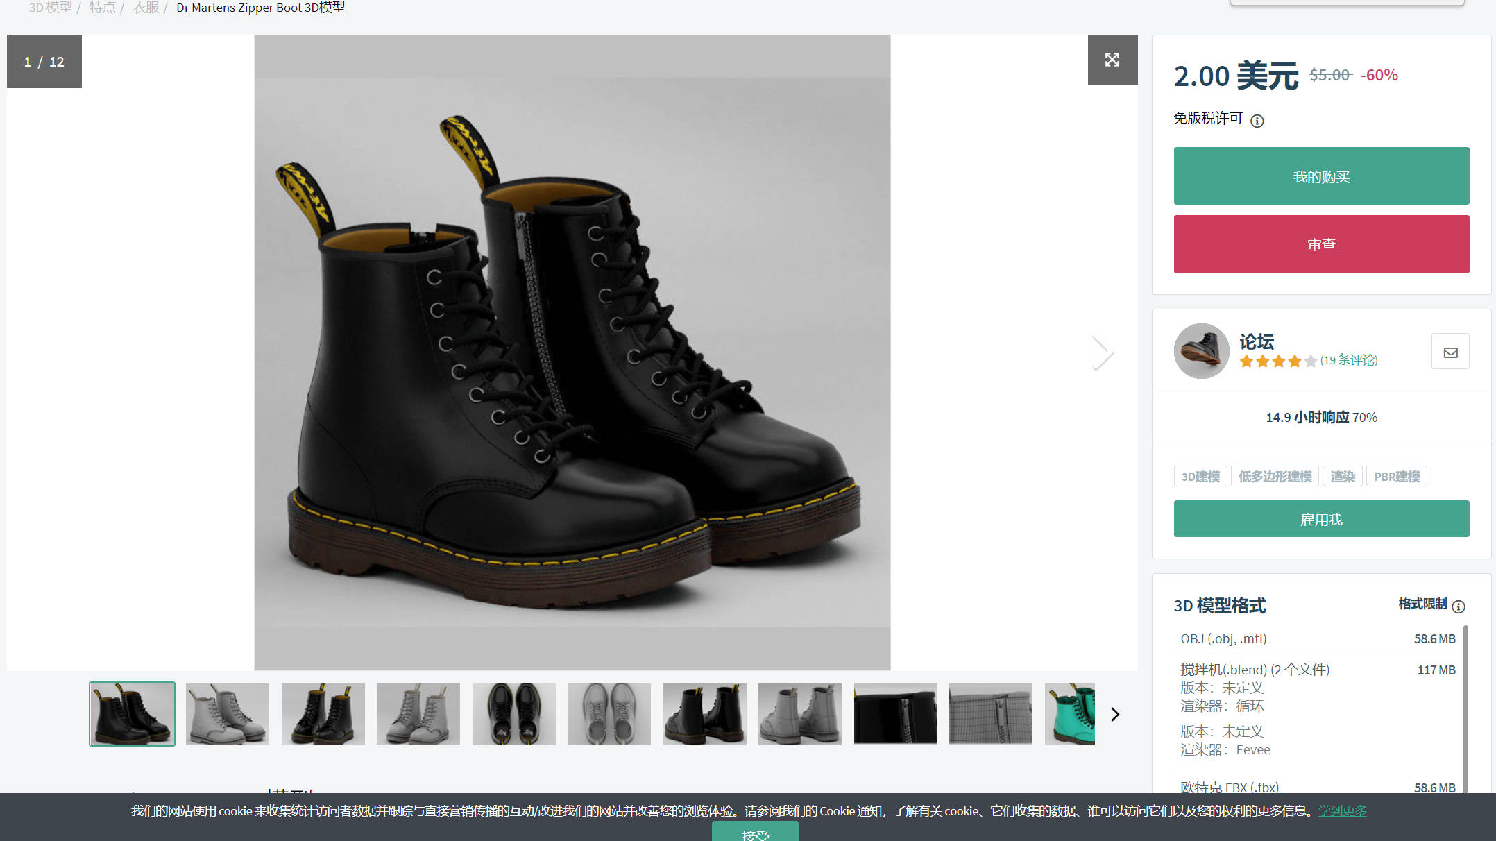
Task: Advance thumbnail strip with right chevron
Action: click(x=1115, y=714)
